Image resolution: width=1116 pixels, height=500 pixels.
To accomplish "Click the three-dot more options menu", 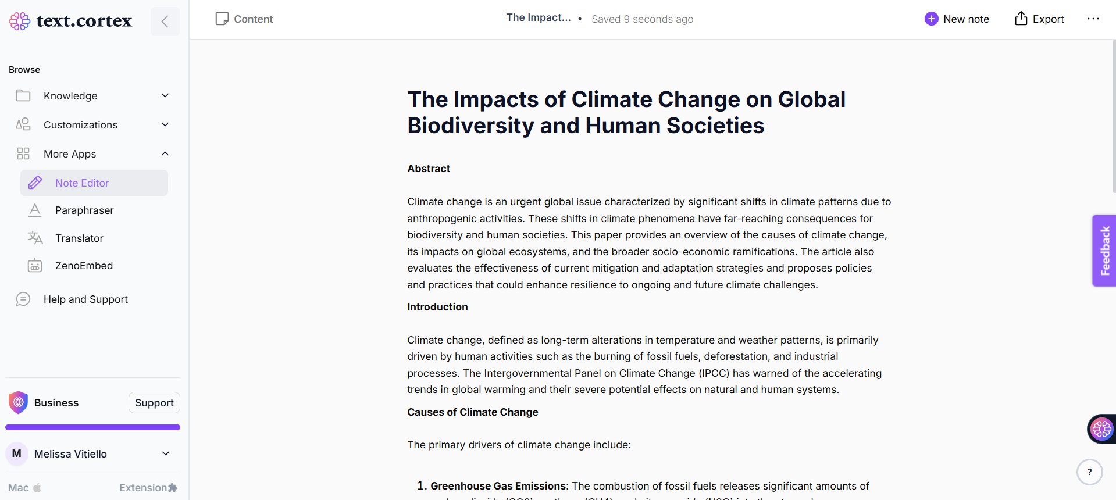I will coord(1093,19).
